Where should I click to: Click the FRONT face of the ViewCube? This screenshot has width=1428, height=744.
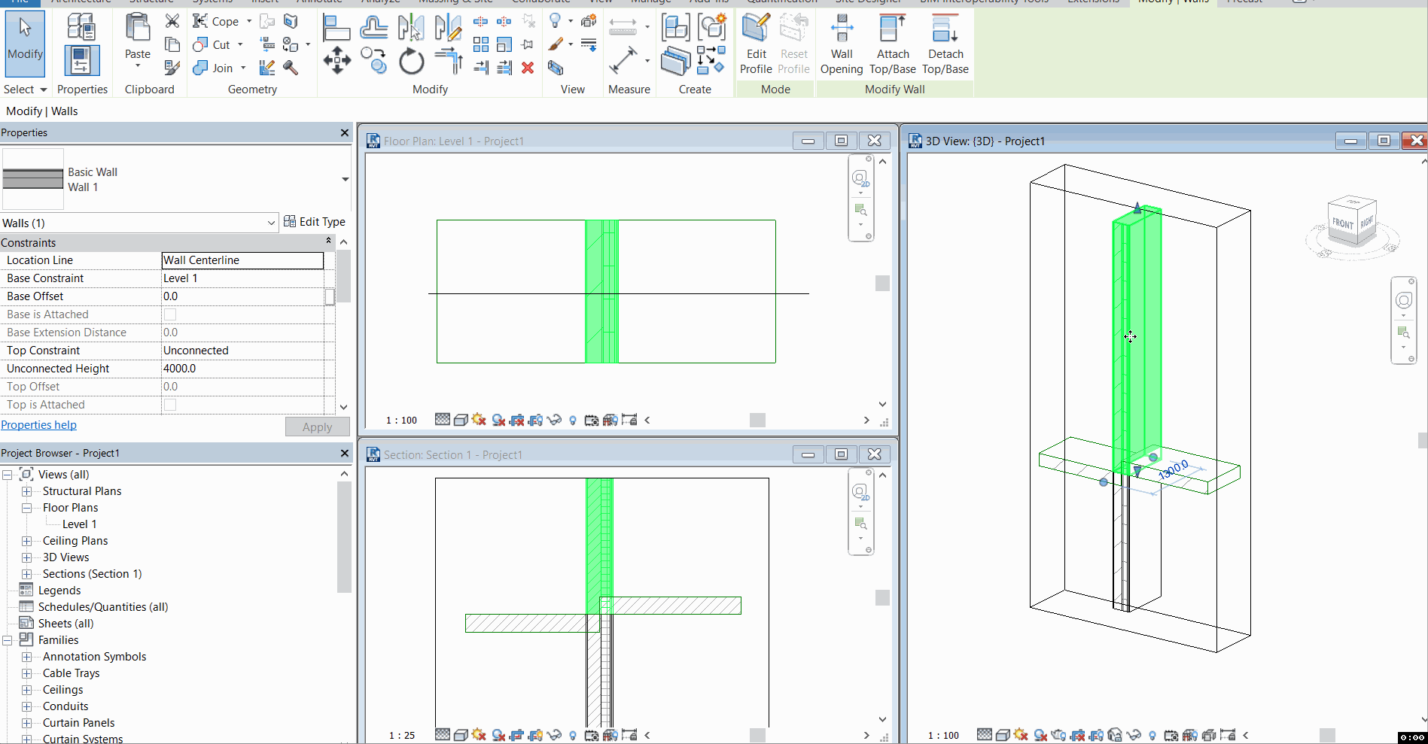[x=1342, y=223]
